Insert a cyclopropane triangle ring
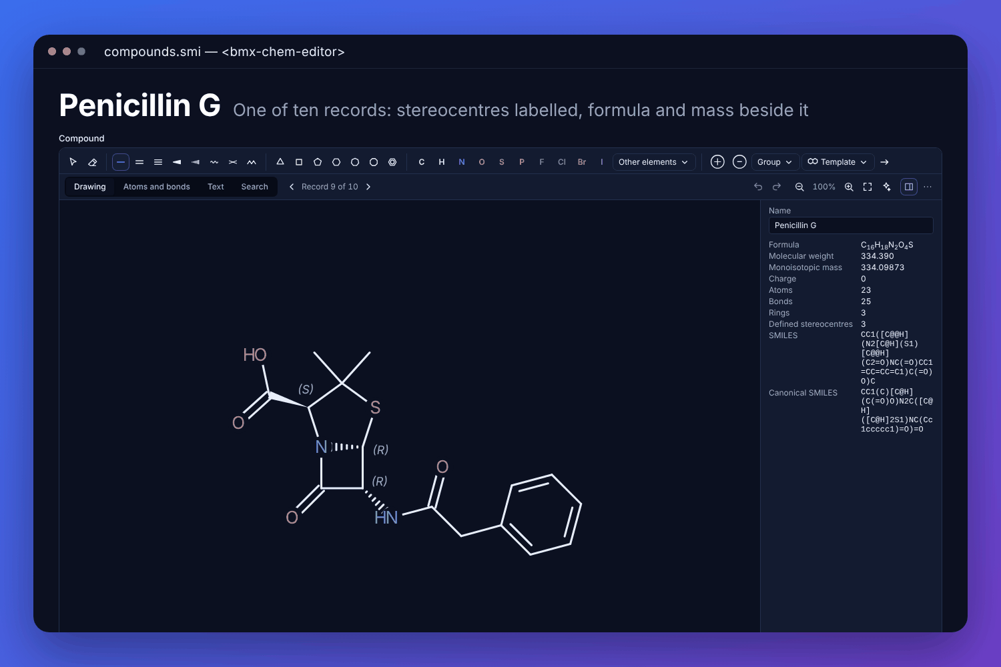1001x667 pixels. point(280,162)
